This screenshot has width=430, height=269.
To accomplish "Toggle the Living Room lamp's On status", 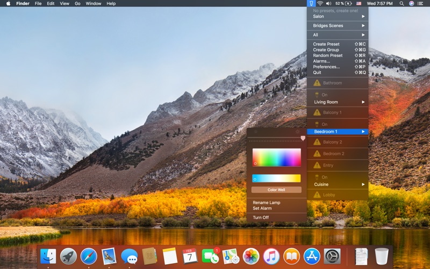I will [x=324, y=95].
